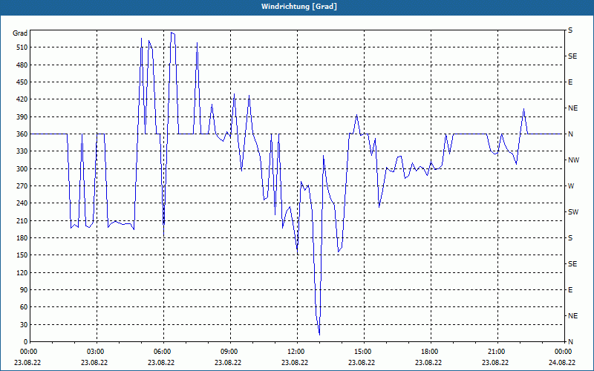Select the 300 y-axis value
The height and width of the screenshot is (371, 594).
[x=22, y=169]
